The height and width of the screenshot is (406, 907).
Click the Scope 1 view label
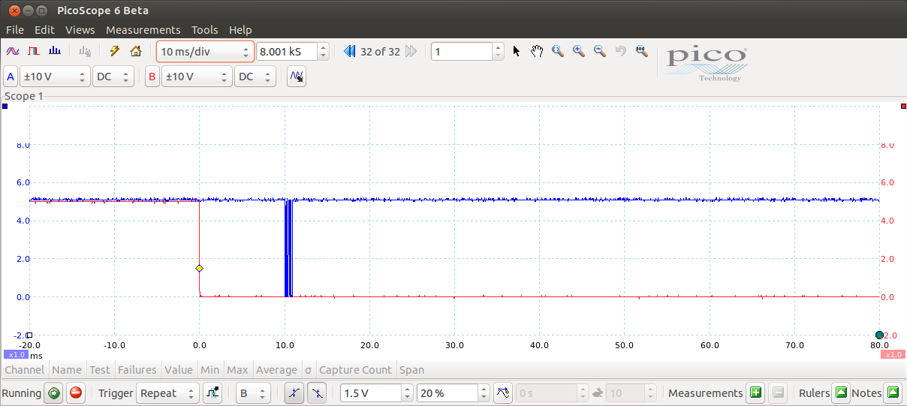click(x=24, y=96)
